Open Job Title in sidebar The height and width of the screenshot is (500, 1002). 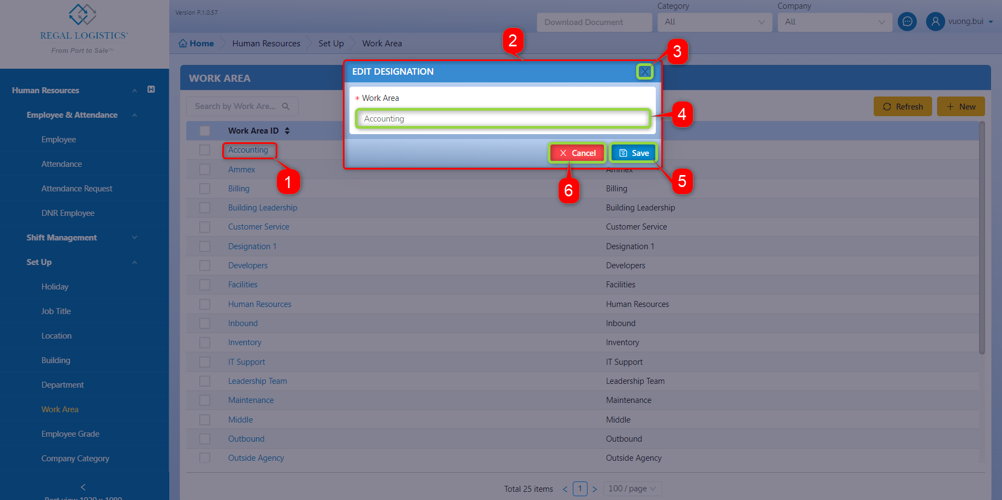[56, 311]
